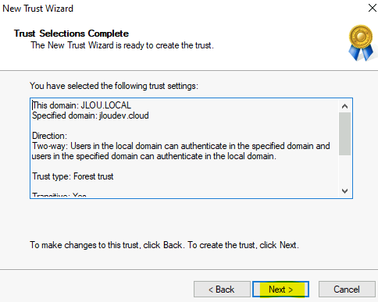
Task: Click the 'Specified domain: jloudev.cloud' line
Action: pyautogui.click(x=91, y=115)
